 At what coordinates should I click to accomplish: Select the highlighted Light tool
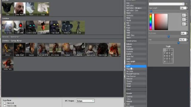pyautogui.click(x=136, y=66)
